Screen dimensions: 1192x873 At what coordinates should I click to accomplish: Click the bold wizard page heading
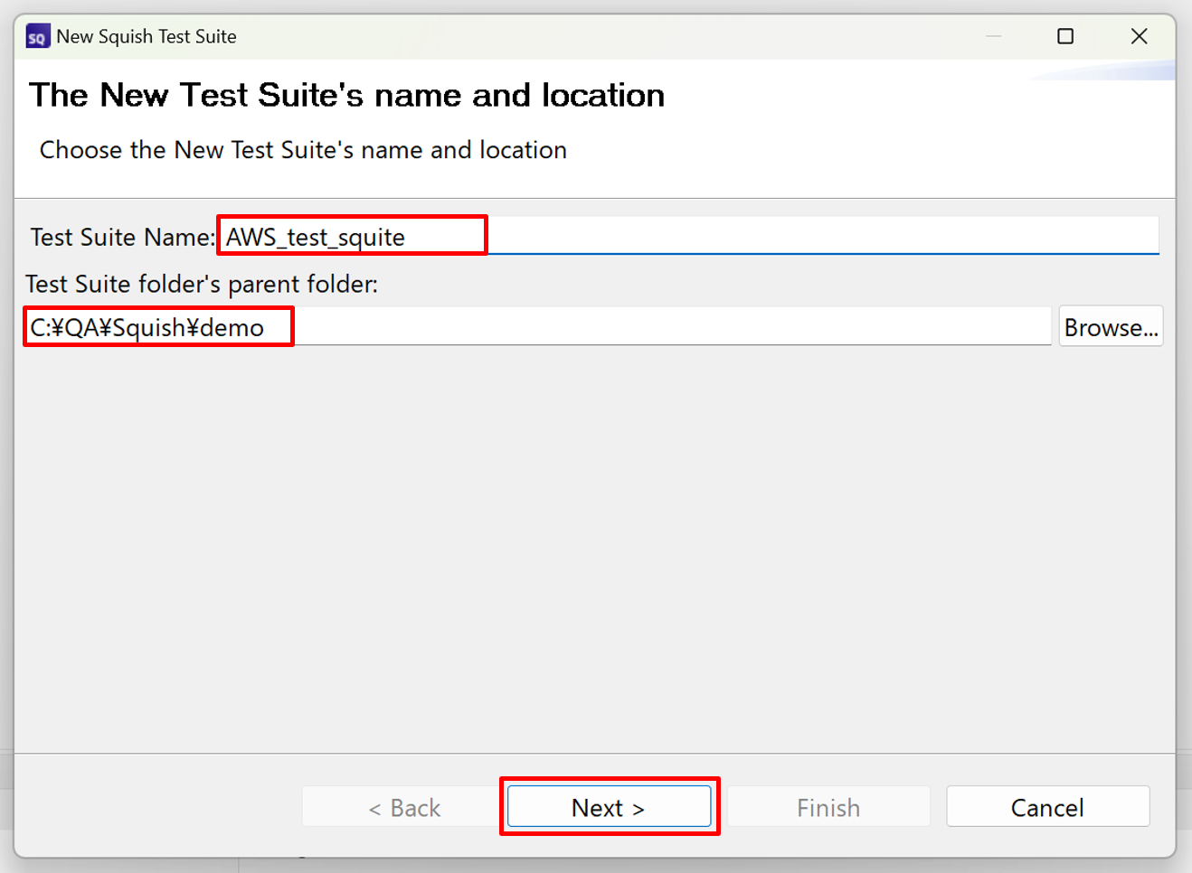[346, 96]
